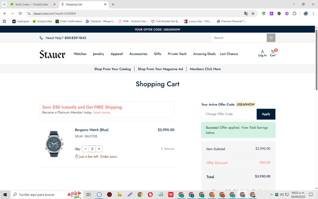
Task: Click the green shield extension icon
Action: click(264, 13)
